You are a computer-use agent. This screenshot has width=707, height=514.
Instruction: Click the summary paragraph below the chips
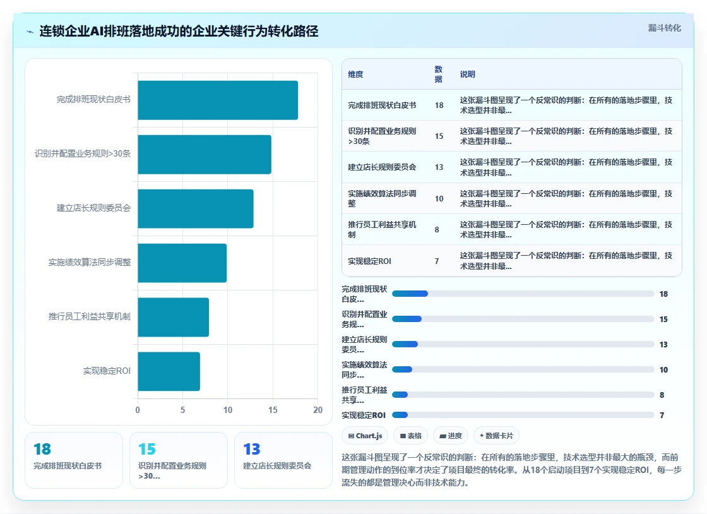click(x=511, y=470)
